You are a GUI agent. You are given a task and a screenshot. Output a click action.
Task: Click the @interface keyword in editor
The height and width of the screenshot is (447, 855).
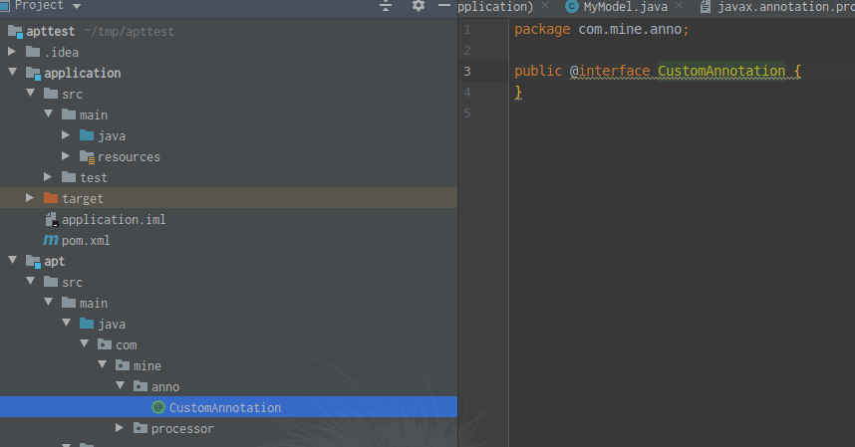[x=610, y=71]
